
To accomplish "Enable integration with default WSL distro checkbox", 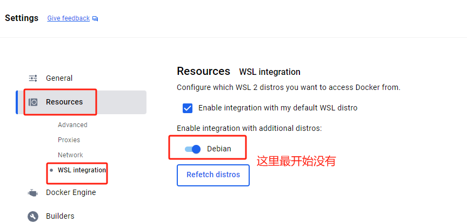I will coord(188,108).
